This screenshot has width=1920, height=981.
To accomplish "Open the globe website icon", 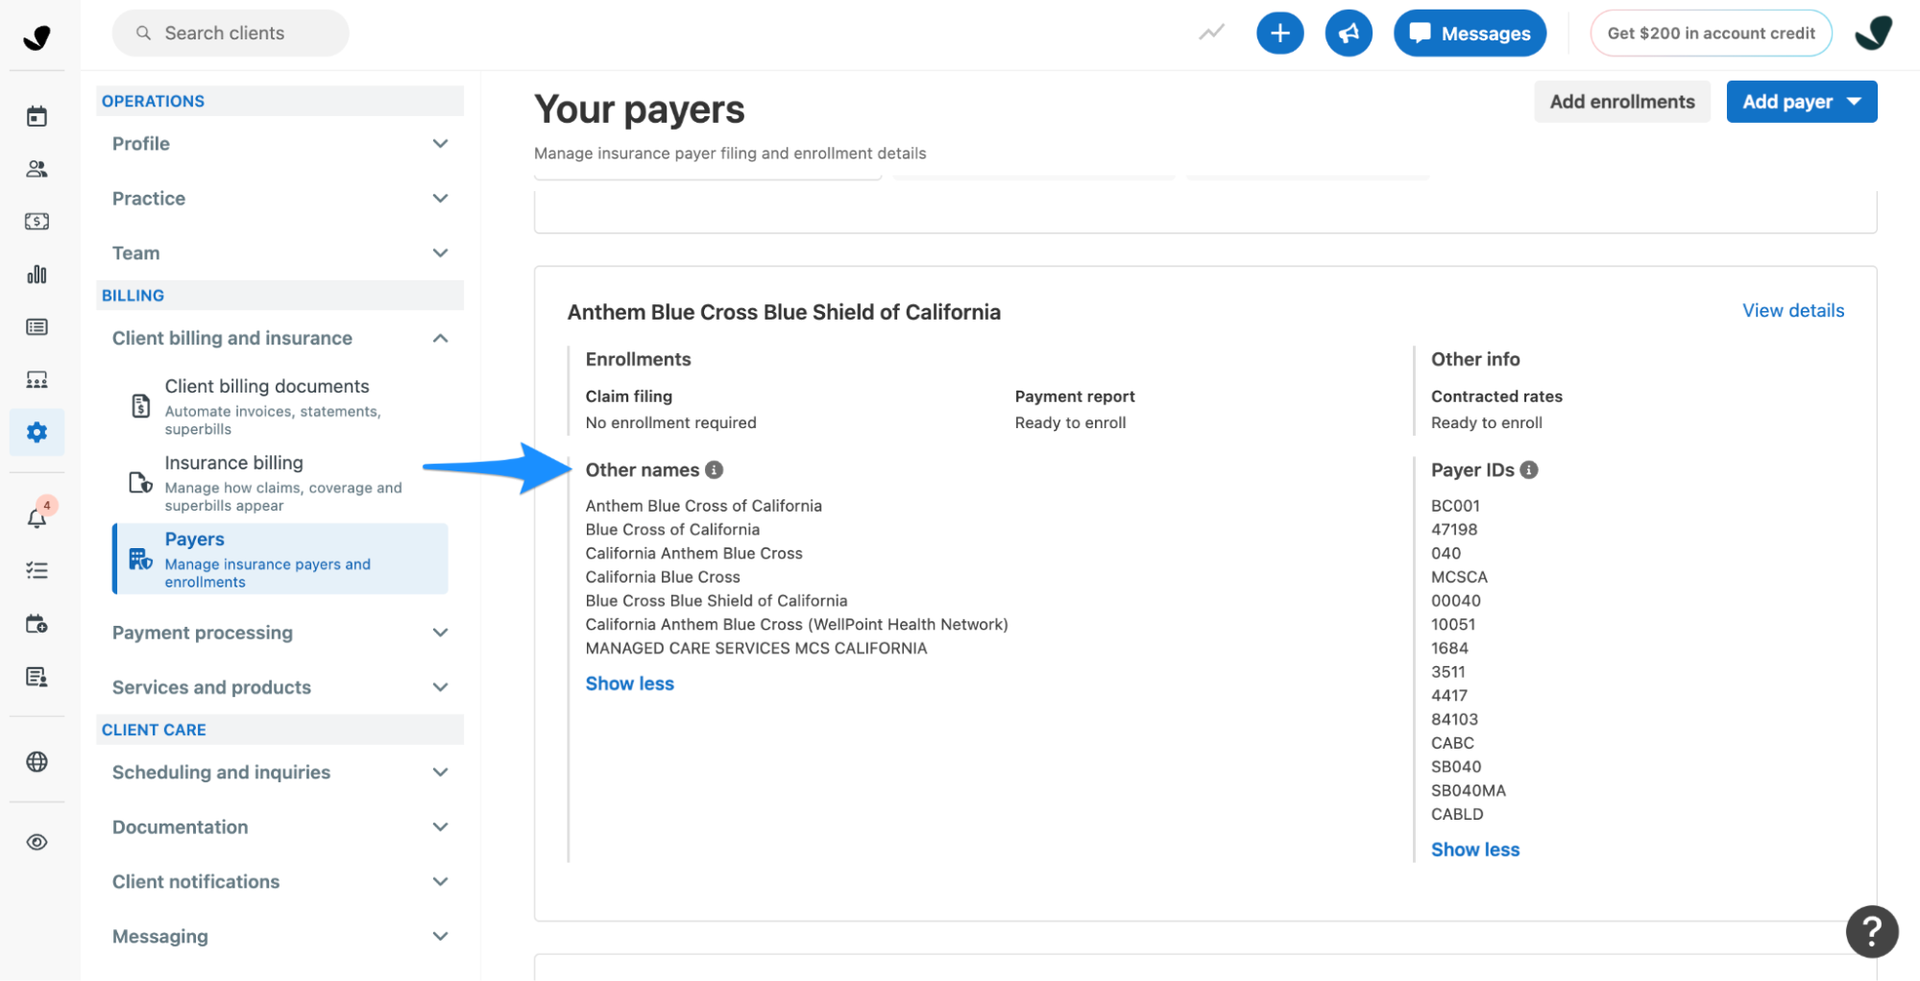I will pos(36,761).
